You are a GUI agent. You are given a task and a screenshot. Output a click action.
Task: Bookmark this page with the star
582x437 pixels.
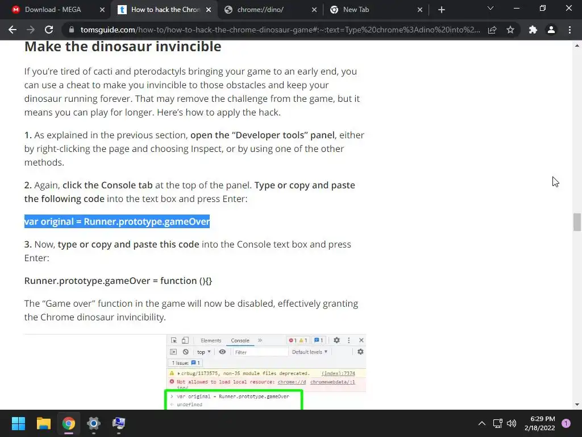pos(510,30)
